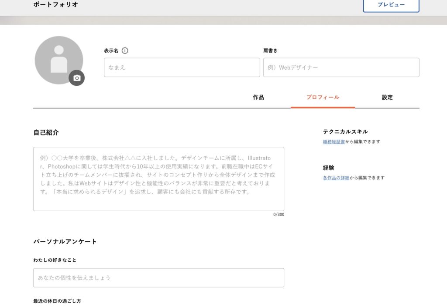Click the camera icon to upload profile photo
This screenshot has height=307, width=447.
click(77, 78)
